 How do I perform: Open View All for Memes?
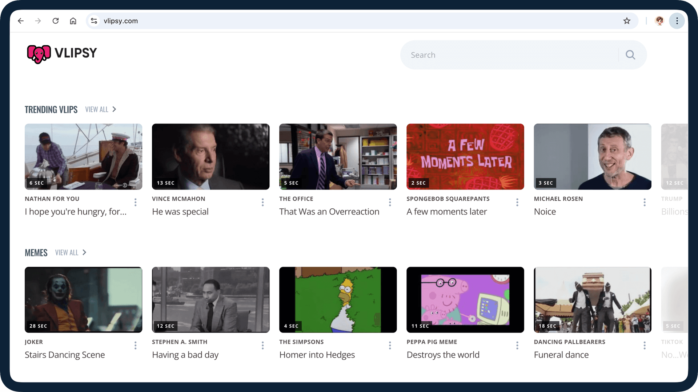[x=71, y=253]
